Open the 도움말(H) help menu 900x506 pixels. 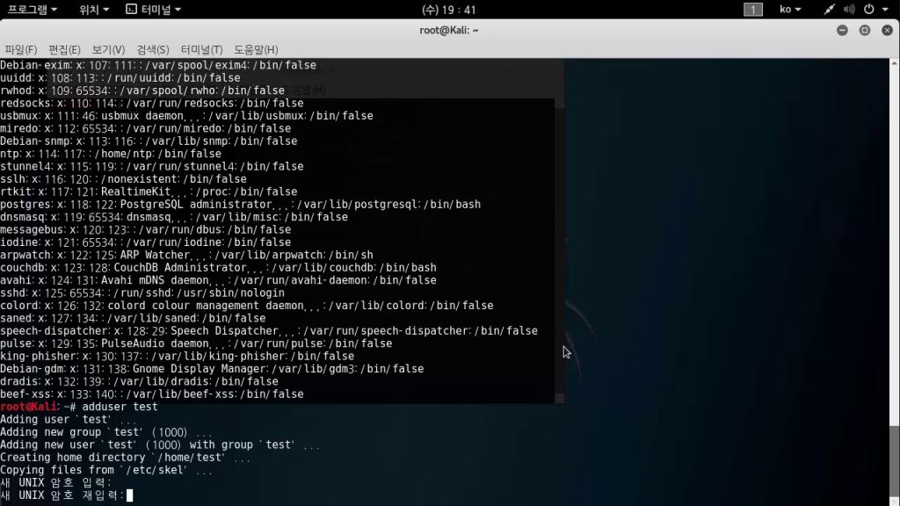(256, 49)
